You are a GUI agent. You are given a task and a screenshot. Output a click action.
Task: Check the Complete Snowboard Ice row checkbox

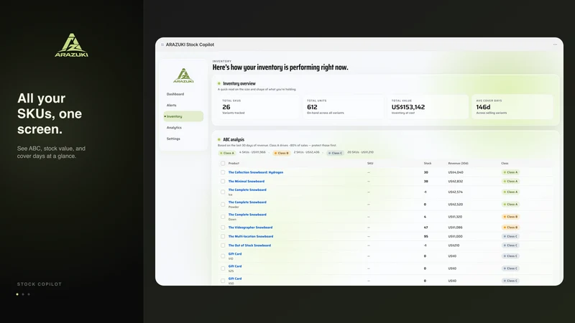click(x=223, y=192)
